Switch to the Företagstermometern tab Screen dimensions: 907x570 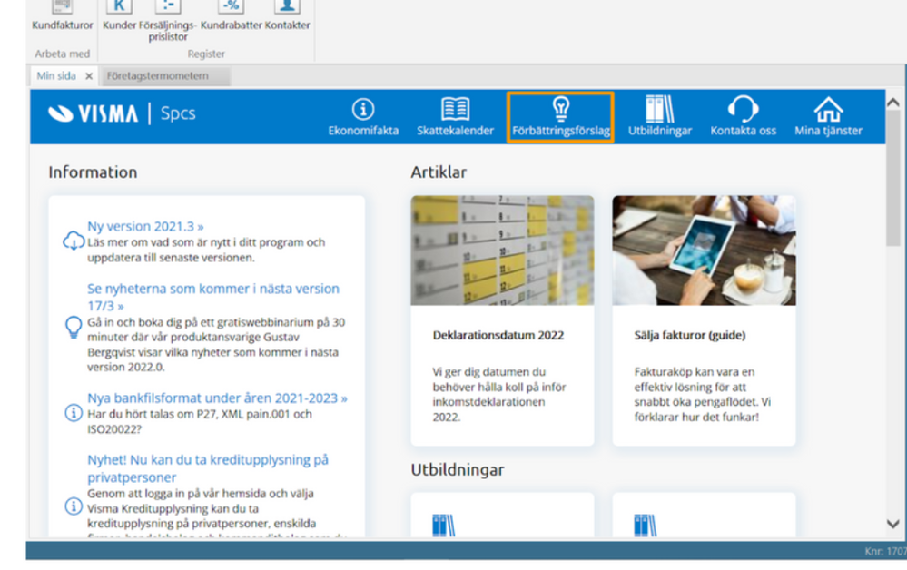(x=157, y=76)
